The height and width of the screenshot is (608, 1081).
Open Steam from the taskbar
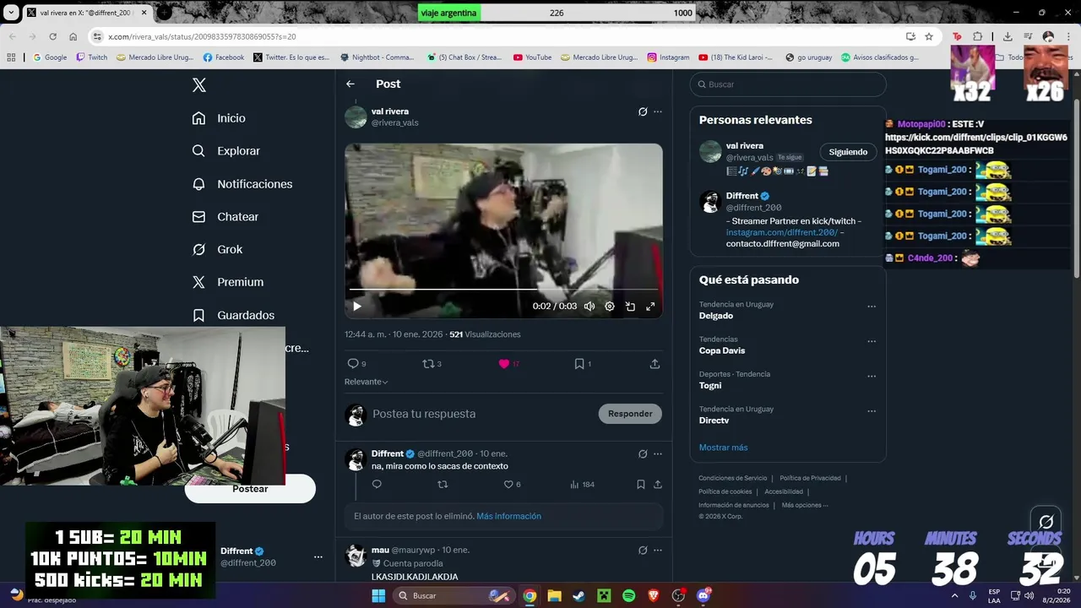[x=579, y=595]
